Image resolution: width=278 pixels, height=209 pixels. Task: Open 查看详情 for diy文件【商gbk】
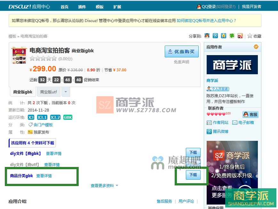click(54, 154)
